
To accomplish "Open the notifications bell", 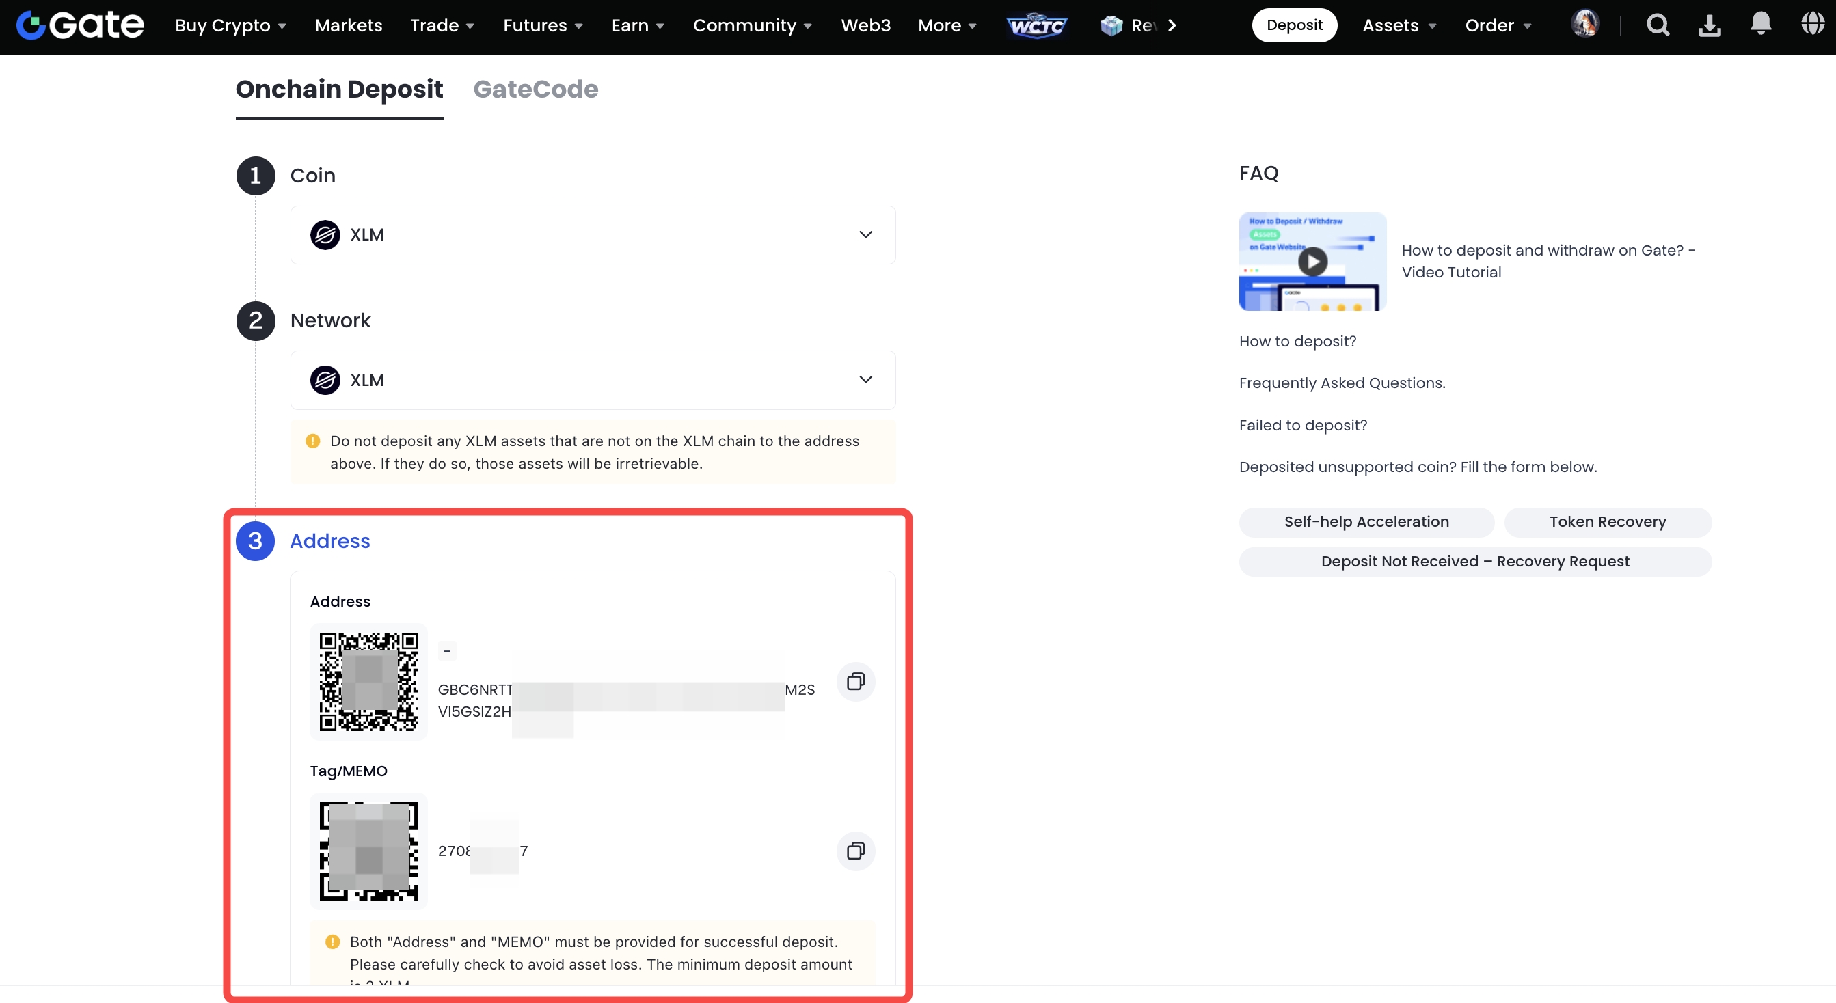I will [1760, 24].
